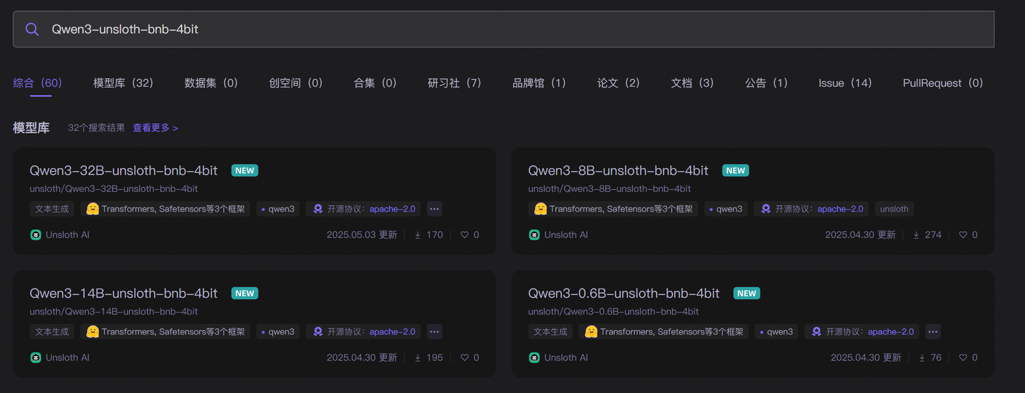Like the Qwen3-8B model via heart icon
Screen dimensions: 1025x393
[x=963, y=235]
